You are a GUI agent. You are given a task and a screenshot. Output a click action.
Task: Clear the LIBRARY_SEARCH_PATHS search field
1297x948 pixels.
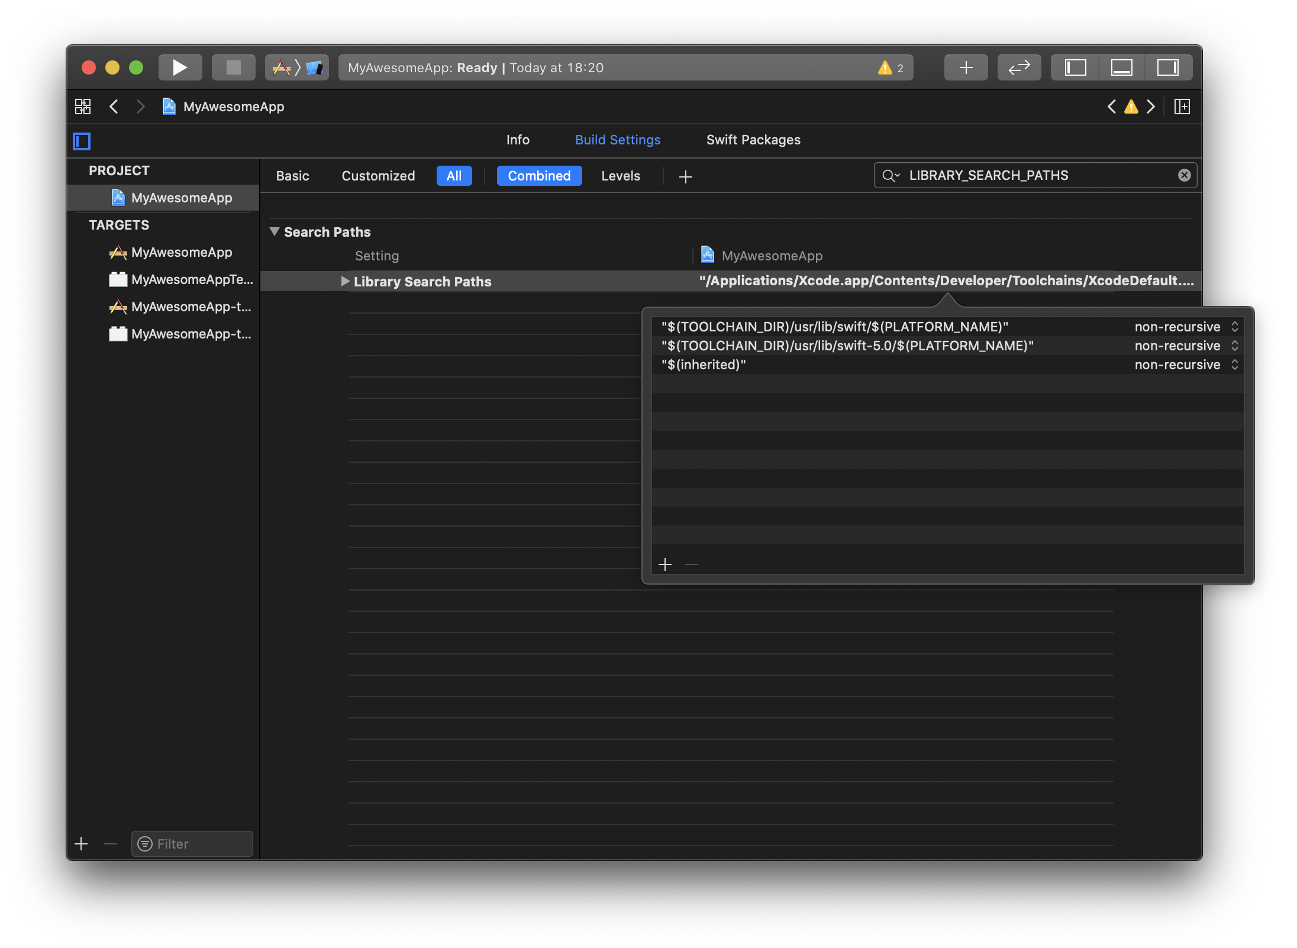point(1184,175)
